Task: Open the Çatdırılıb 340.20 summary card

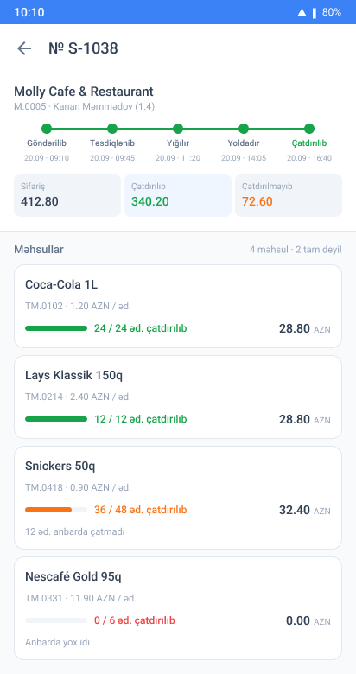Action: [178, 195]
